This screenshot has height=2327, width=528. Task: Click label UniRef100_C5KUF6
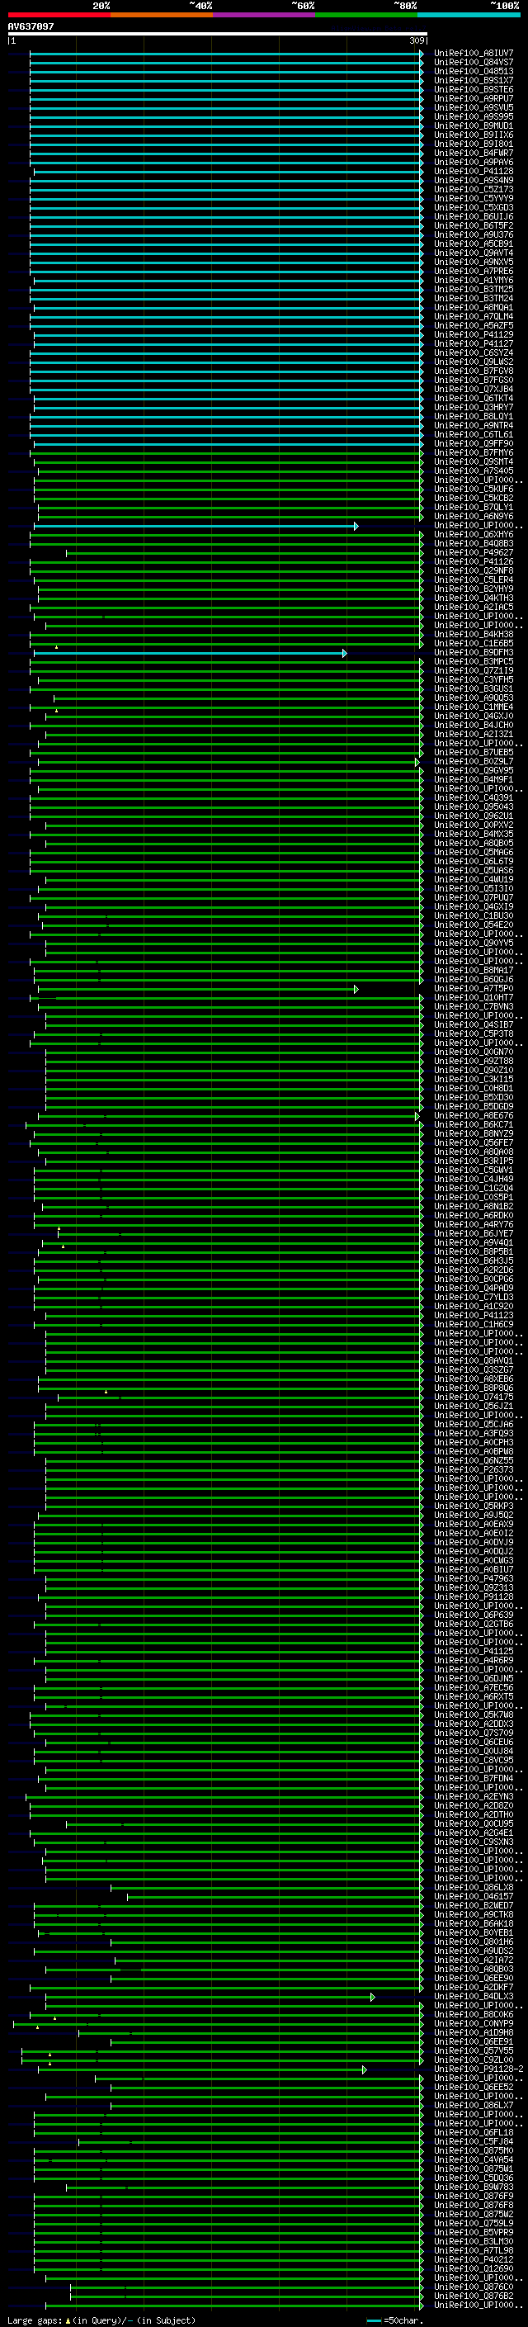[x=474, y=490]
